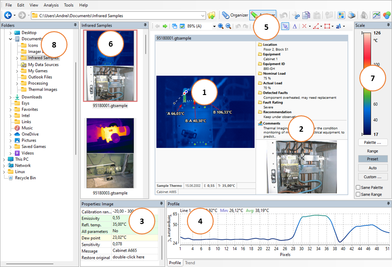The width and height of the screenshot is (392, 267).
Task: Select the red line measurement tool
Action: [x=316, y=26]
